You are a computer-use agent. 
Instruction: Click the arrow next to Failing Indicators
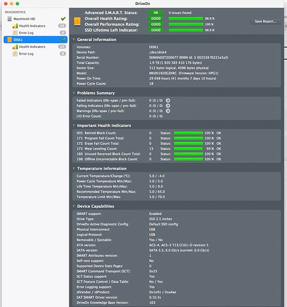pos(168,106)
